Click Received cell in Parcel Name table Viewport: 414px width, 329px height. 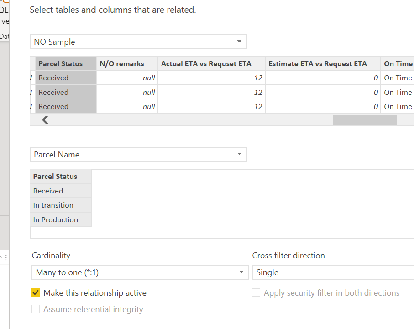click(x=61, y=191)
